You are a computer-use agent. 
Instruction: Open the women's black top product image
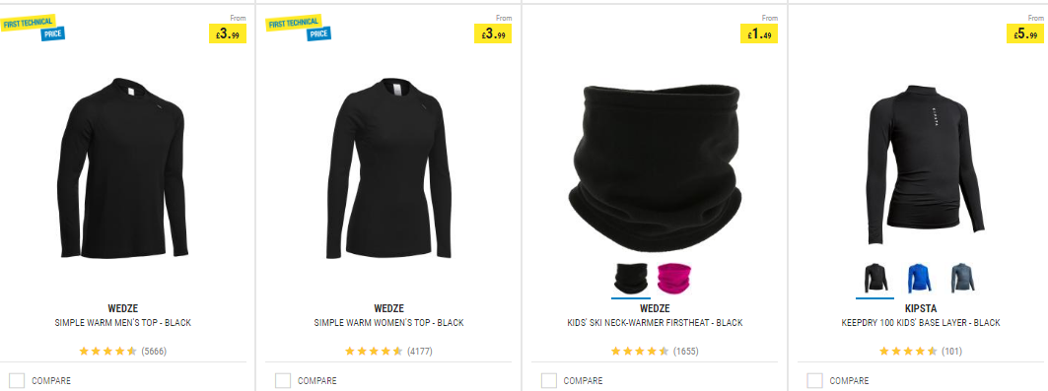pyautogui.click(x=389, y=168)
